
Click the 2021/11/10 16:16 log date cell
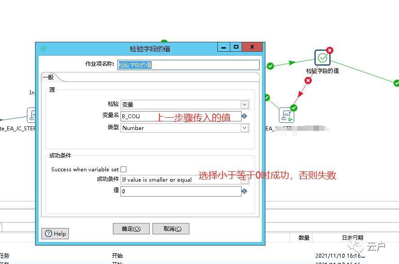340,255
